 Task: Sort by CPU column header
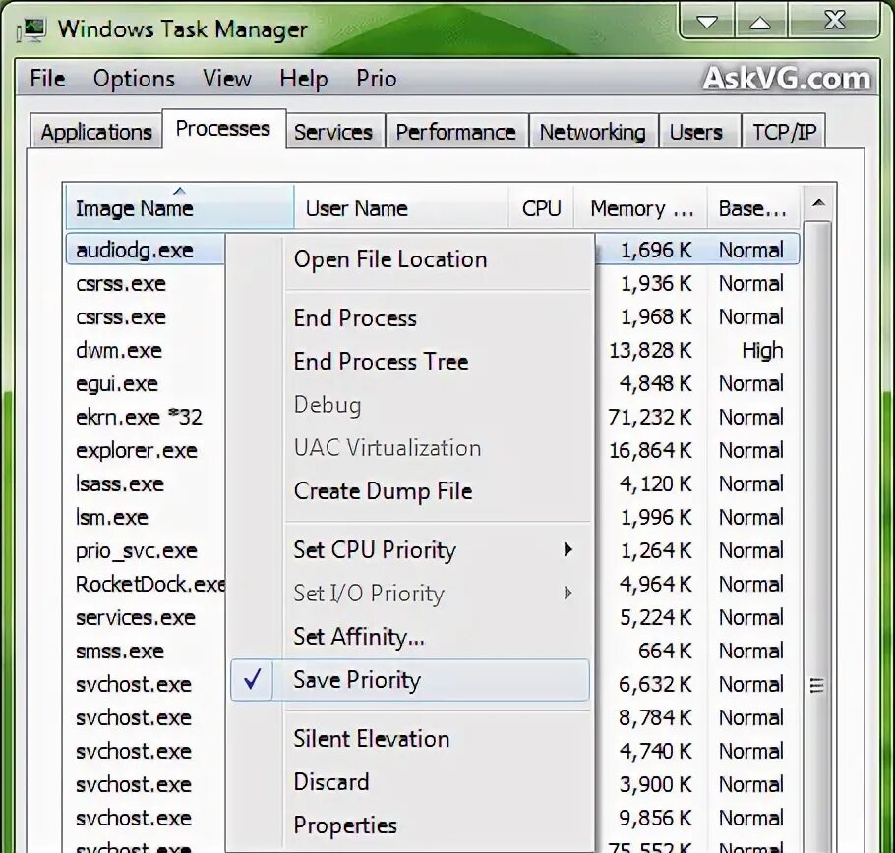[x=541, y=208]
